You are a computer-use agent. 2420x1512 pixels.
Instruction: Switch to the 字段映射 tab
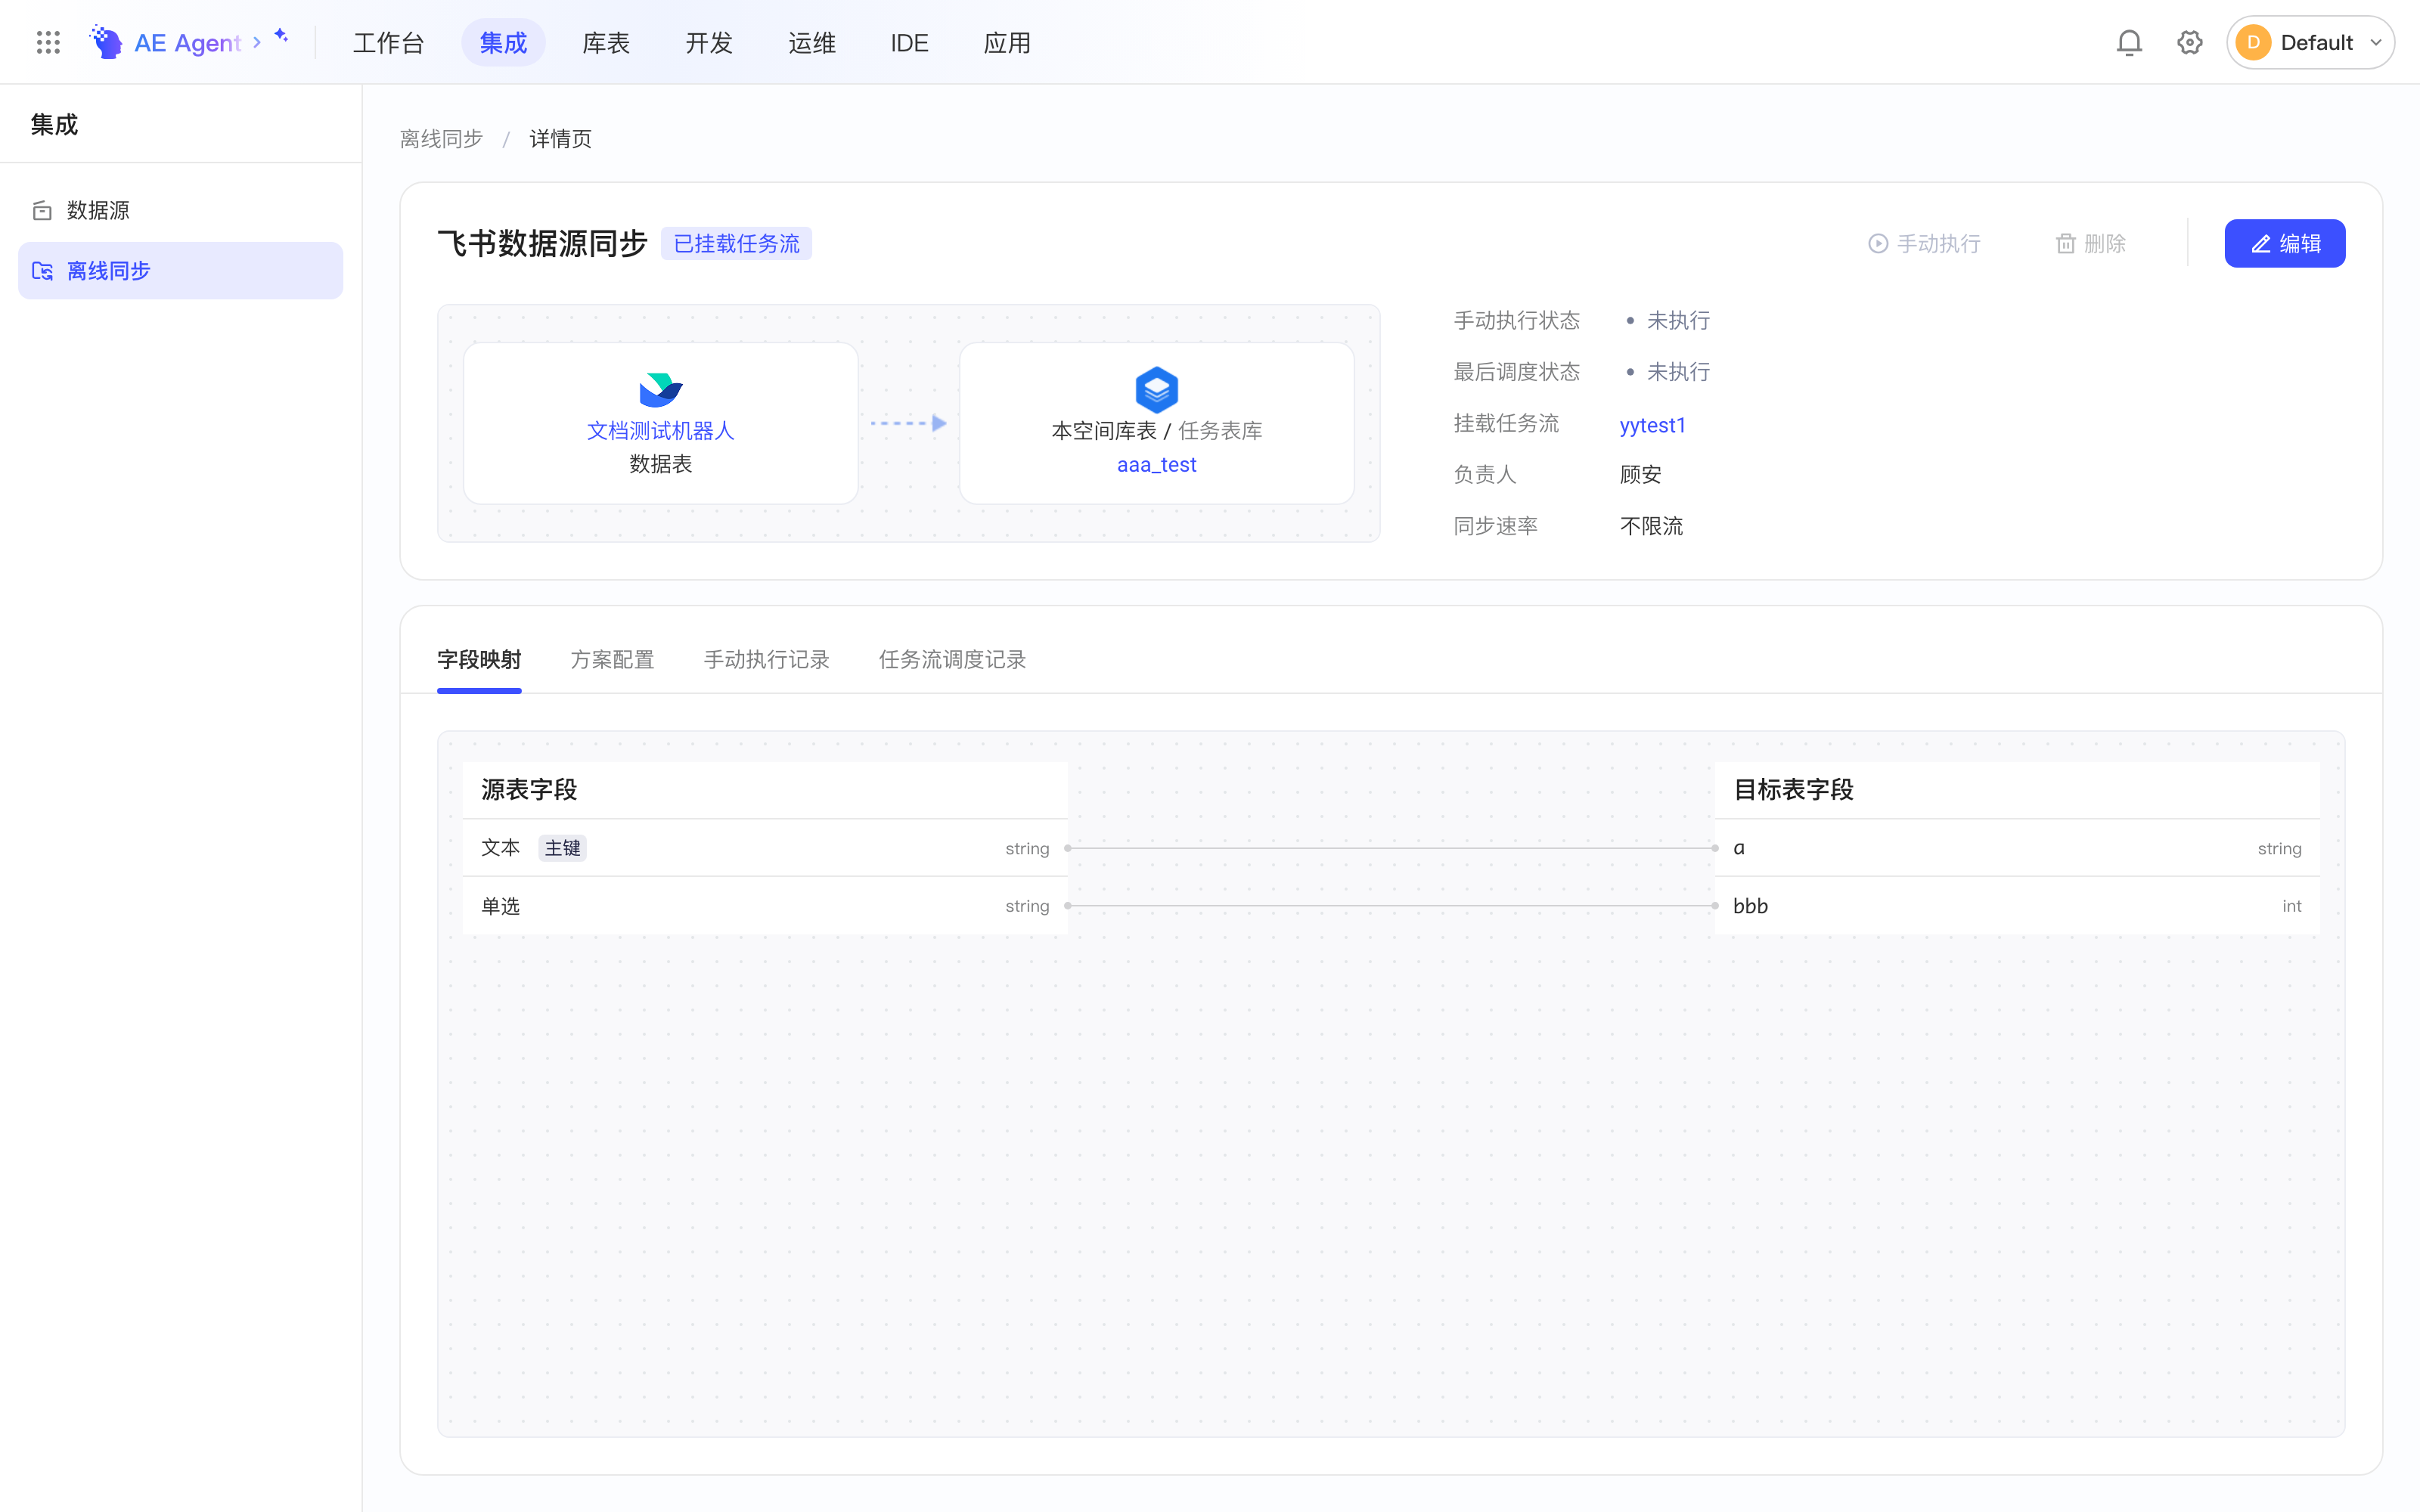[x=479, y=659]
